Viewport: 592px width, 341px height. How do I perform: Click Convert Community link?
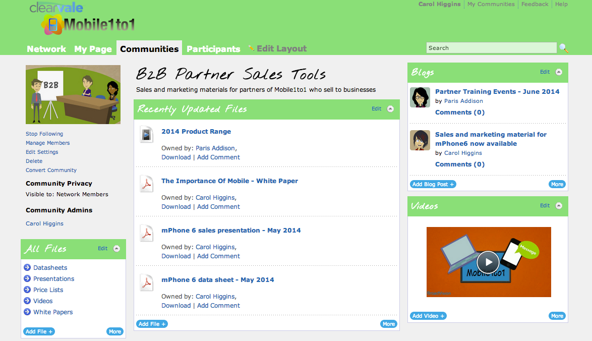click(51, 170)
